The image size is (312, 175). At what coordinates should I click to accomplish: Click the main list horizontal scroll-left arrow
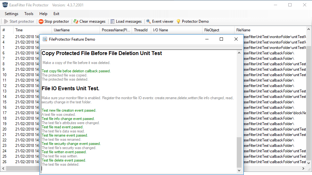click(3, 169)
